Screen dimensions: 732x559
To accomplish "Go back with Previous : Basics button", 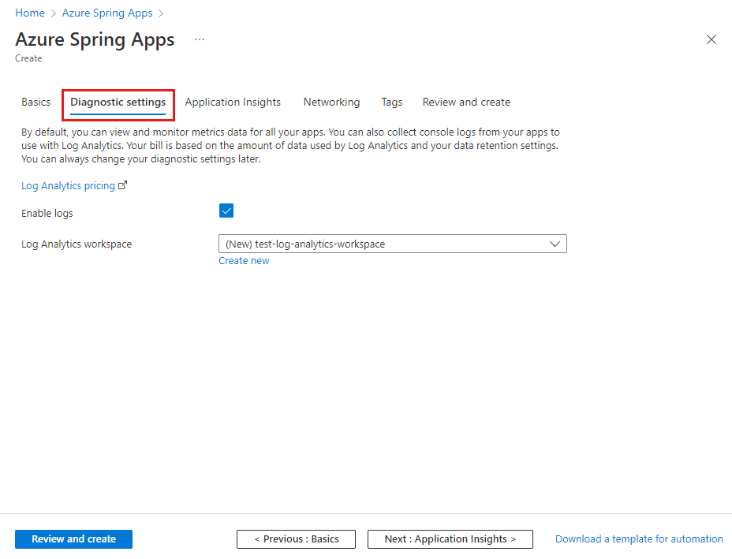I will pos(297,539).
